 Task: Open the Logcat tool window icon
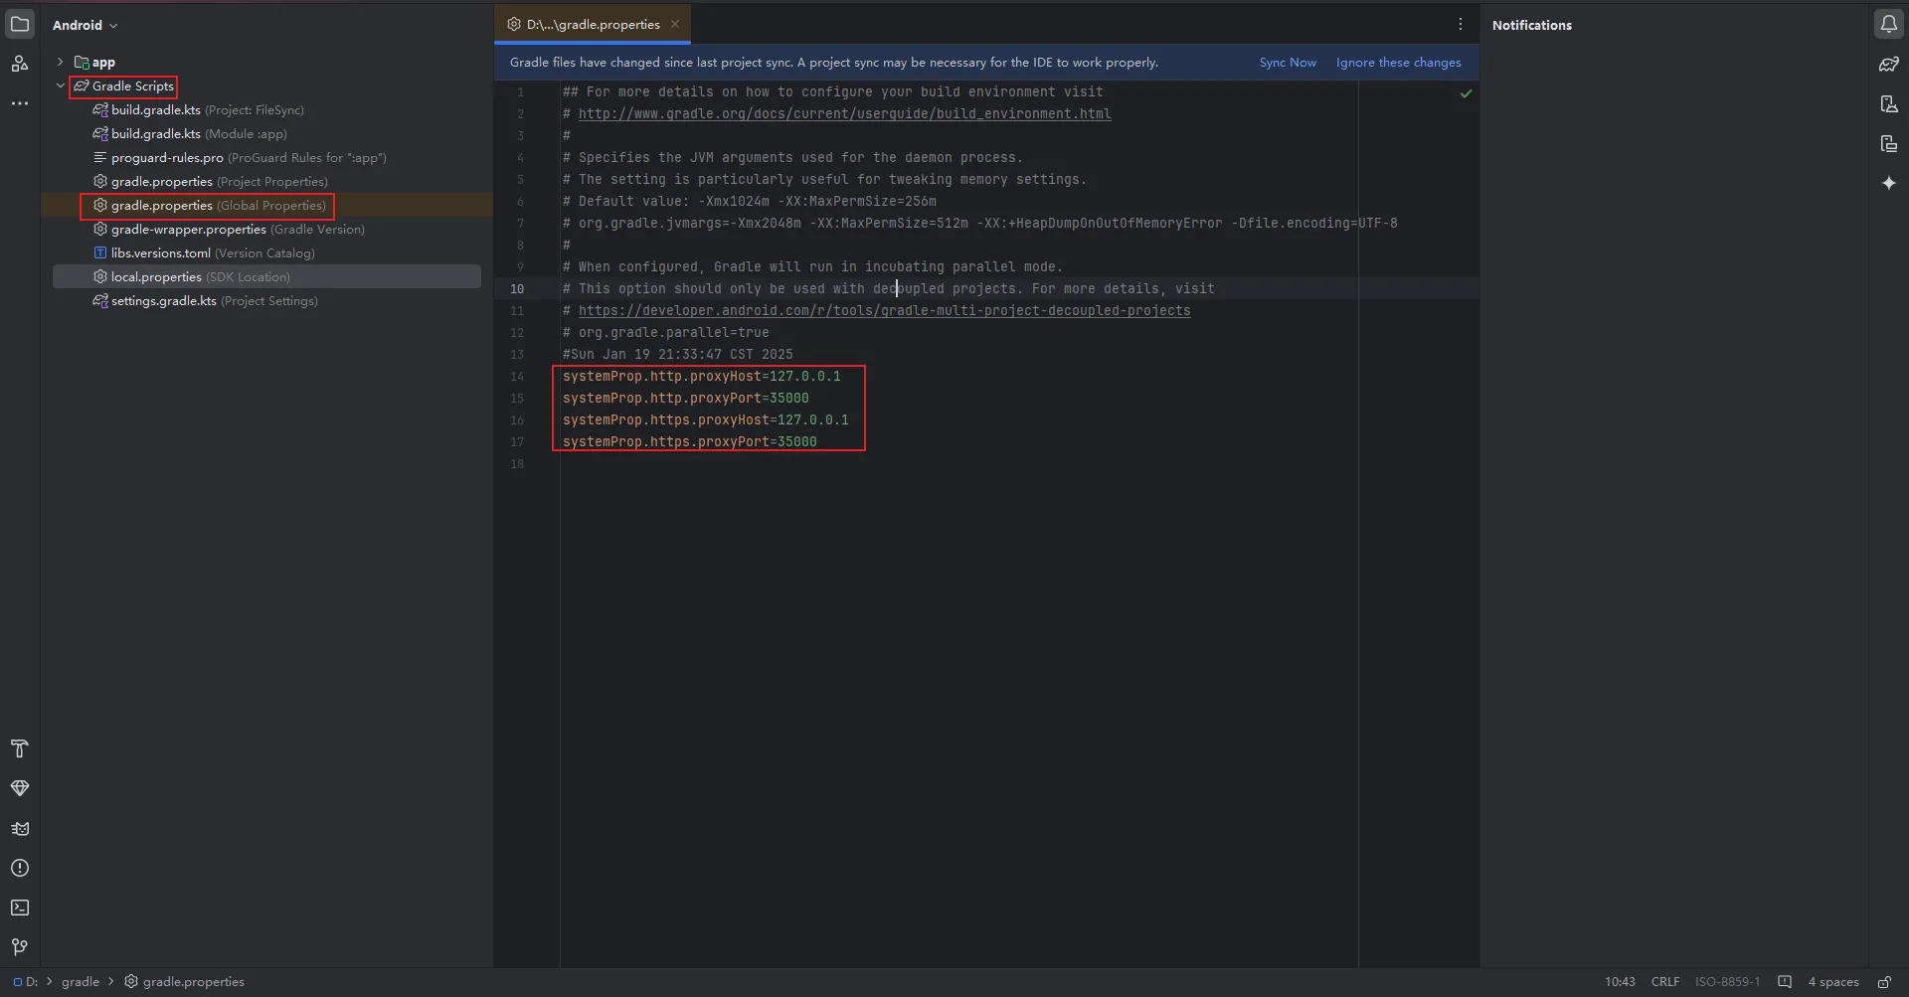point(20,828)
